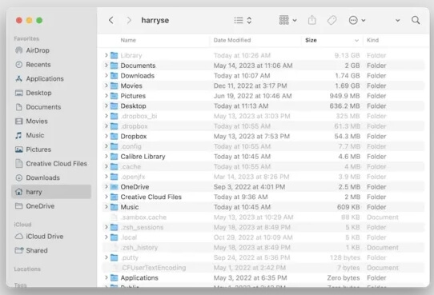Open the toolbar overflow chevron near search
The width and height of the screenshot is (434, 295).
pyautogui.click(x=398, y=21)
